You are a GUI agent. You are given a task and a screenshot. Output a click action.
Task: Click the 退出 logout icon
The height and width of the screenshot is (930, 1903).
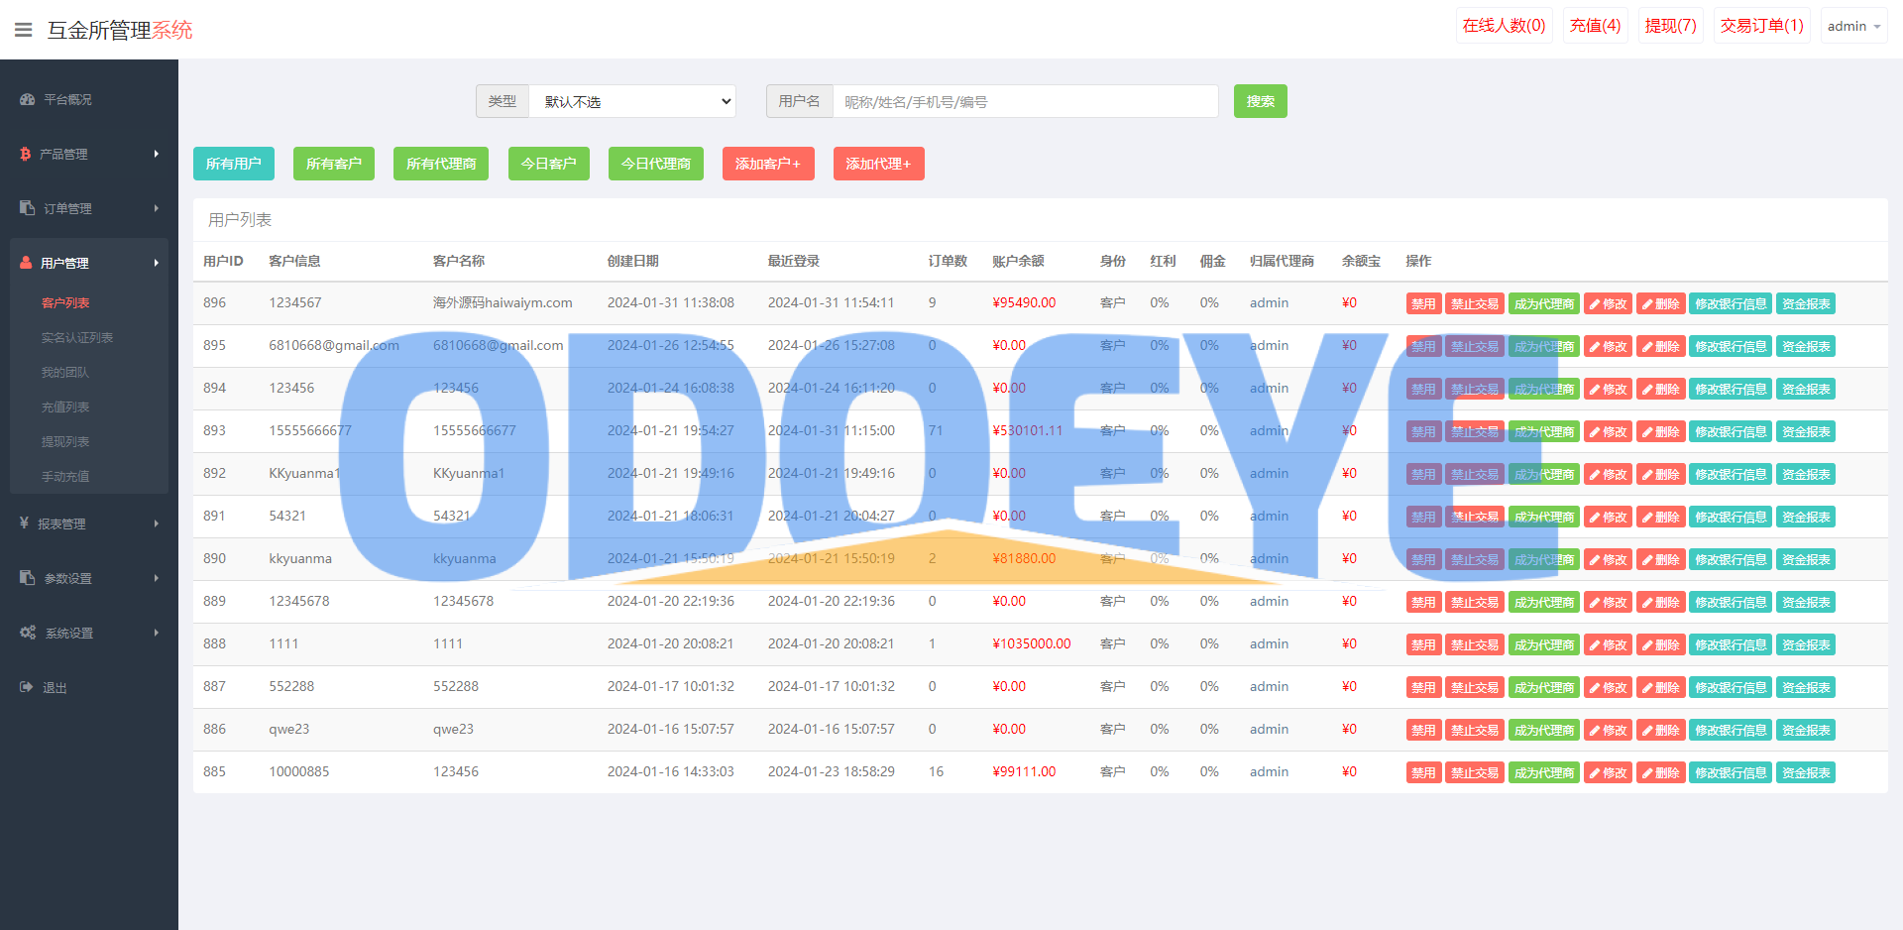click(x=27, y=687)
